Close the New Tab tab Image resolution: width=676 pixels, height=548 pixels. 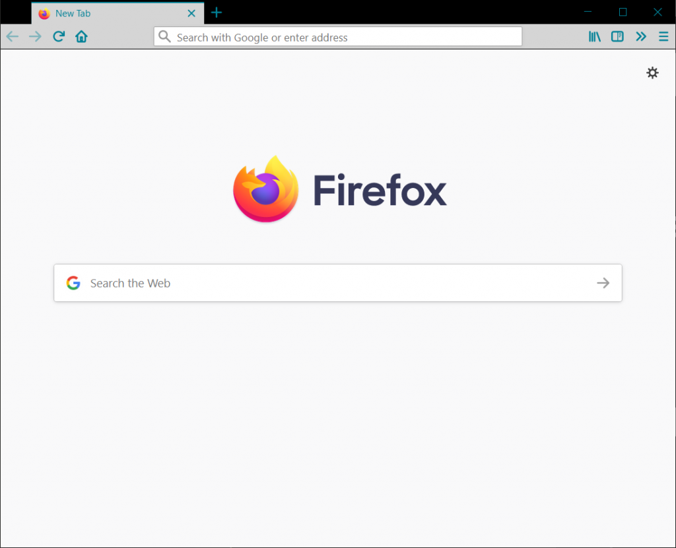coord(191,13)
